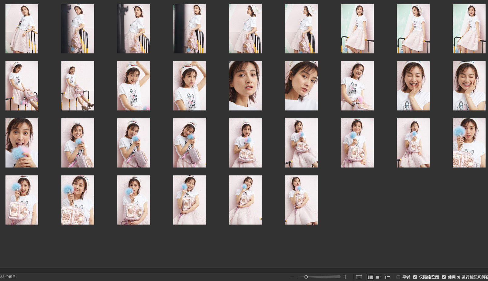488x281 pixels.
Task: Select the close-up photo with white beret
Action: click(x=301, y=86)
